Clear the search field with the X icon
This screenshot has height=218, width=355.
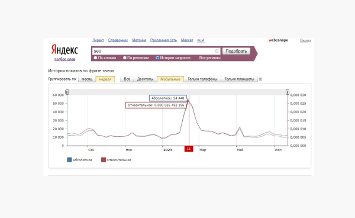[x=217, y=51]
